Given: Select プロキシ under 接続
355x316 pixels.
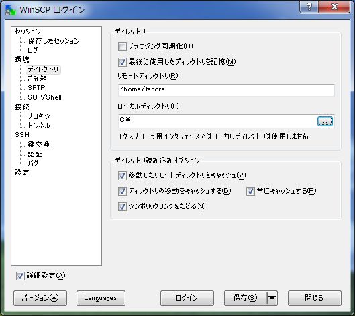Looking at the screenshot, I should (39, 116).
